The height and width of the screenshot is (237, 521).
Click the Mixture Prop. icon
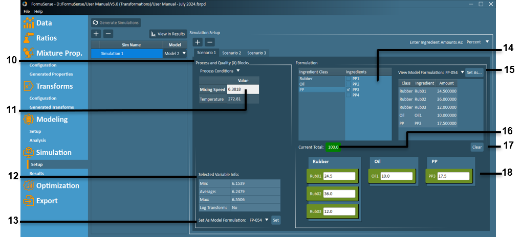(29, 53)
